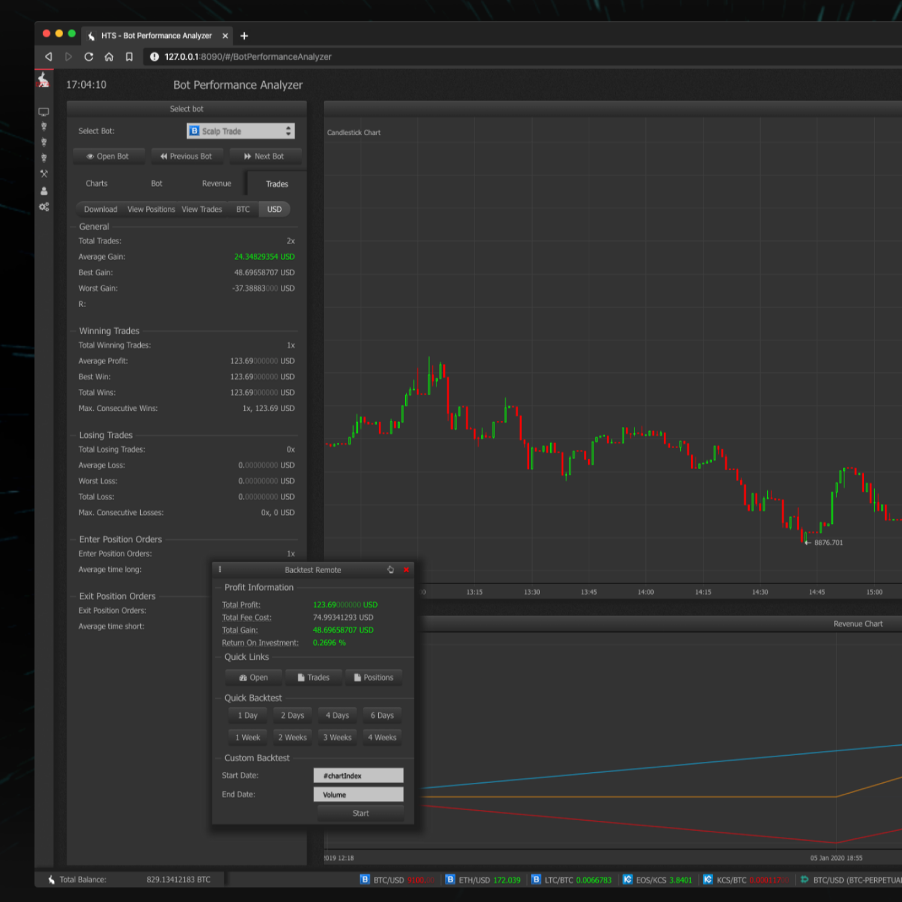The height and width of the screenshot is (902, 902).
Task: Click the three-dot menu in Backtest Remote
Action: tap(220, 569)
